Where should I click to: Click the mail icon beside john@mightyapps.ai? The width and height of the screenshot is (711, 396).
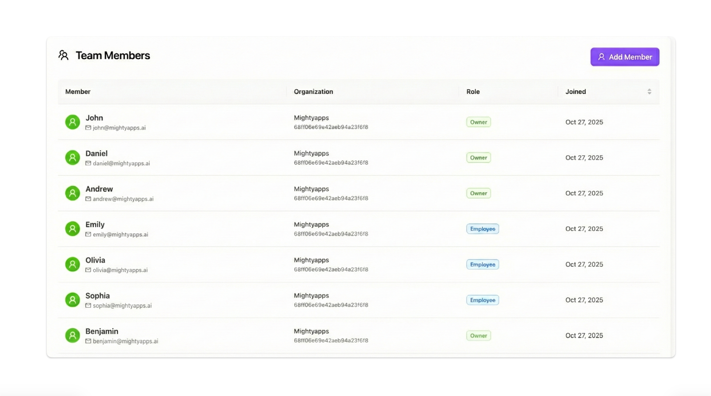pyautogui.click(x=88, y=128)
